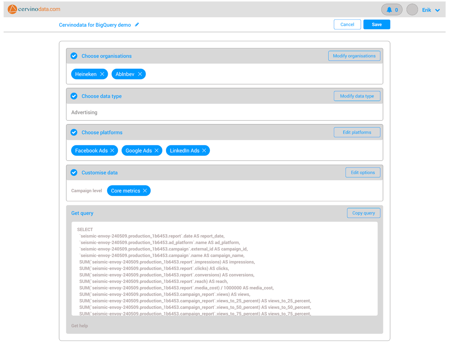Click the Cervinodata logo
Screen dimensions: 451x345
pyautogui.click(x=34, y=9)
